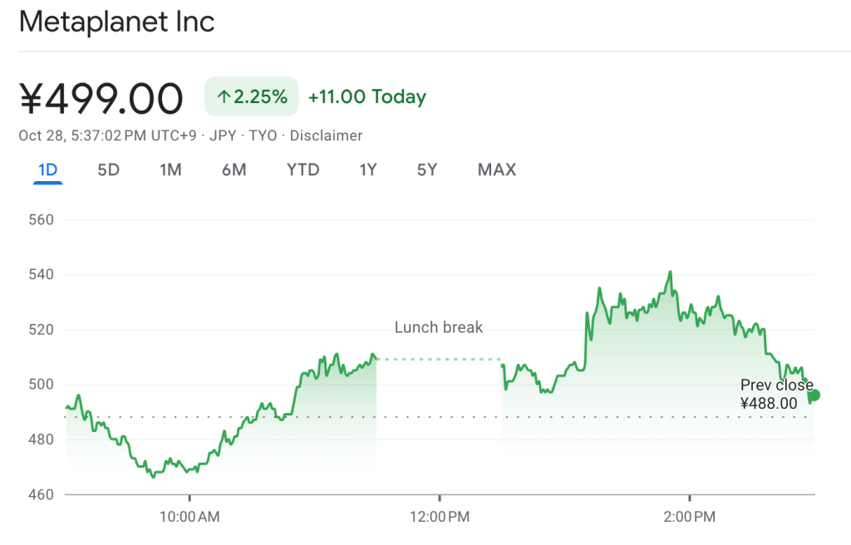851x545 pixels.
Task: Open the 6M chart view
Action: (235, 169)
